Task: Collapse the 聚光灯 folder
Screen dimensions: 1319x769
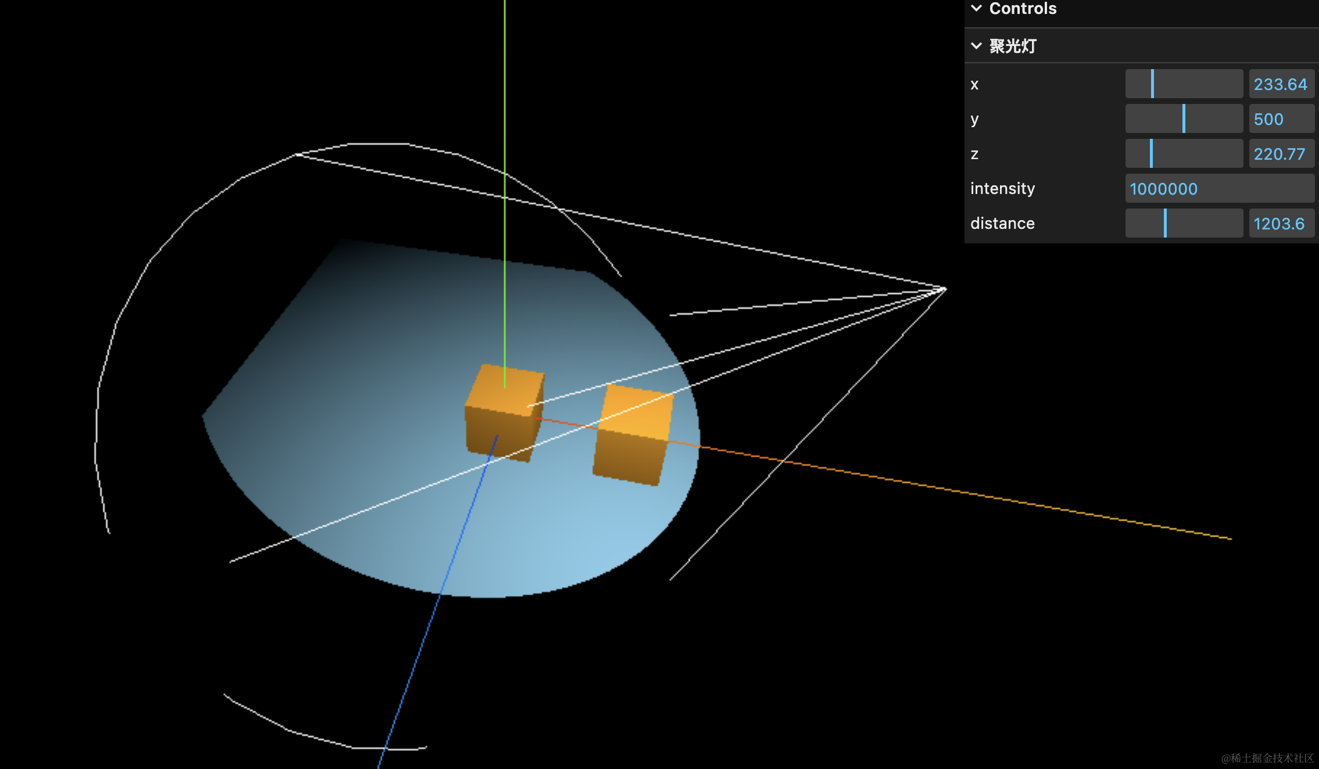Action: (1141, 46)
